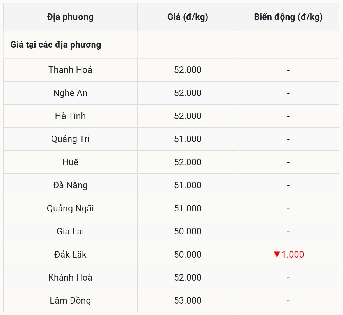Select the Nghệ An row name
The width and height of the screenshot is (343, 315).
click(70, 93)
